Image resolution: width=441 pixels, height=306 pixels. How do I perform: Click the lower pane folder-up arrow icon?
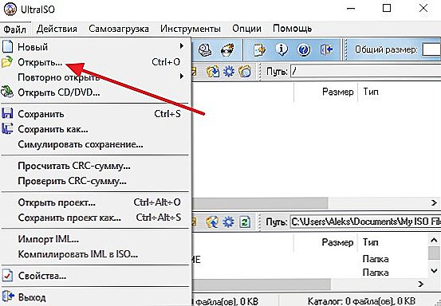pos(212,222)
